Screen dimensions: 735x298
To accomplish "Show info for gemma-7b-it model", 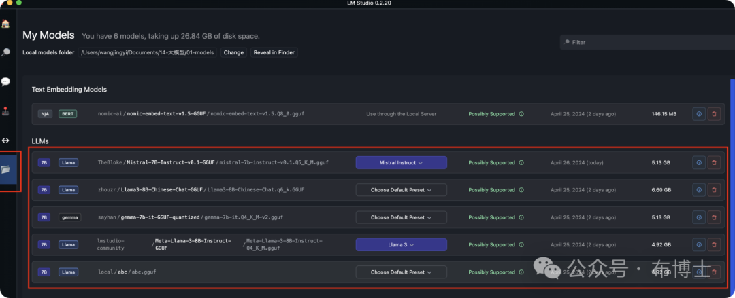I will [699, 217].
